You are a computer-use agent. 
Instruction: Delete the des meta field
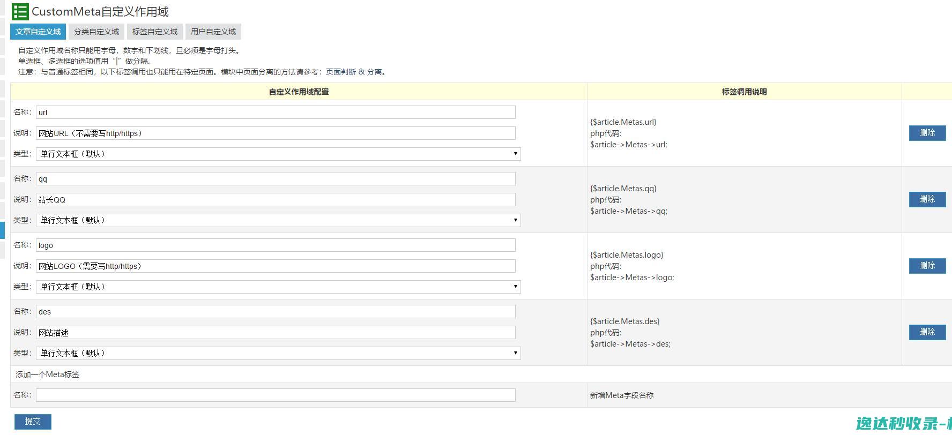(x=927, y=332)
